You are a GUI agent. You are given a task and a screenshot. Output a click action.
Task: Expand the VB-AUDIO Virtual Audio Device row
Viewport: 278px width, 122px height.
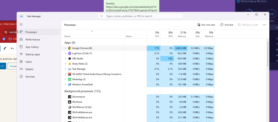66,74
